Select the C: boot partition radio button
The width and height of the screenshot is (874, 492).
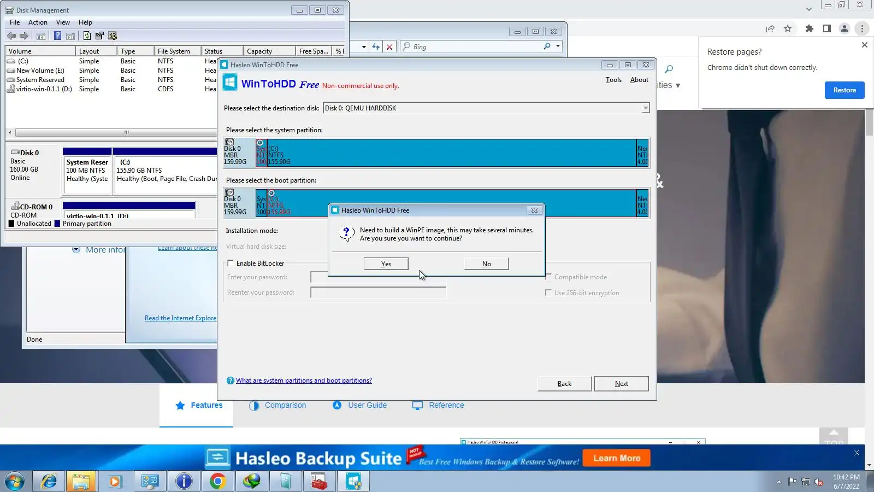tap(271, 193)
